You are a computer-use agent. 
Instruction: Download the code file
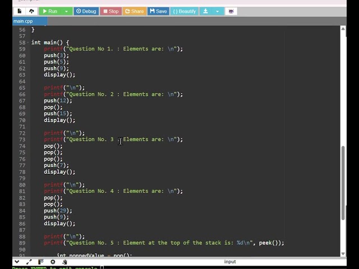click(205, 11)
